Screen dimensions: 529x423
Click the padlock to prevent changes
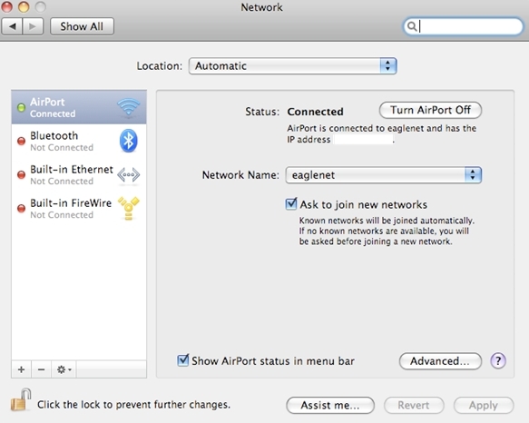21,399
